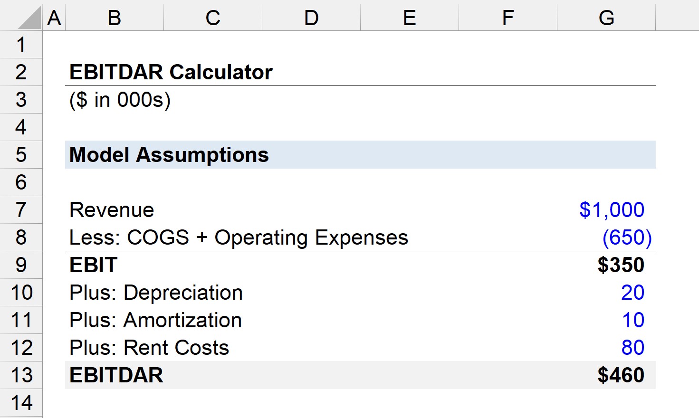Select the $1,000 revenue value cell
The image size is (699, 418).
click(612, 210)
